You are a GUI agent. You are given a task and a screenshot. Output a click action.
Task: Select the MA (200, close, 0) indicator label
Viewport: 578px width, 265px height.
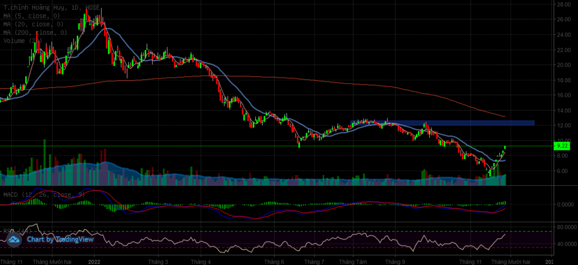[35, 33]
